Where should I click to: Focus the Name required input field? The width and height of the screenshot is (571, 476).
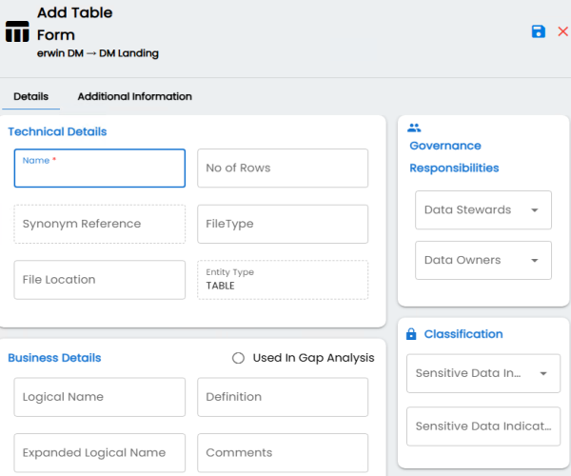100,169
